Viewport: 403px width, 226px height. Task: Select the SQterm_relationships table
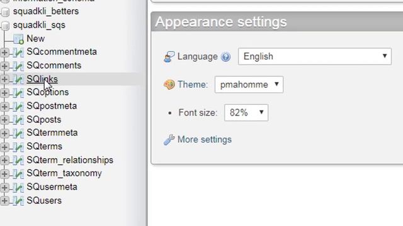pos(70,160)
